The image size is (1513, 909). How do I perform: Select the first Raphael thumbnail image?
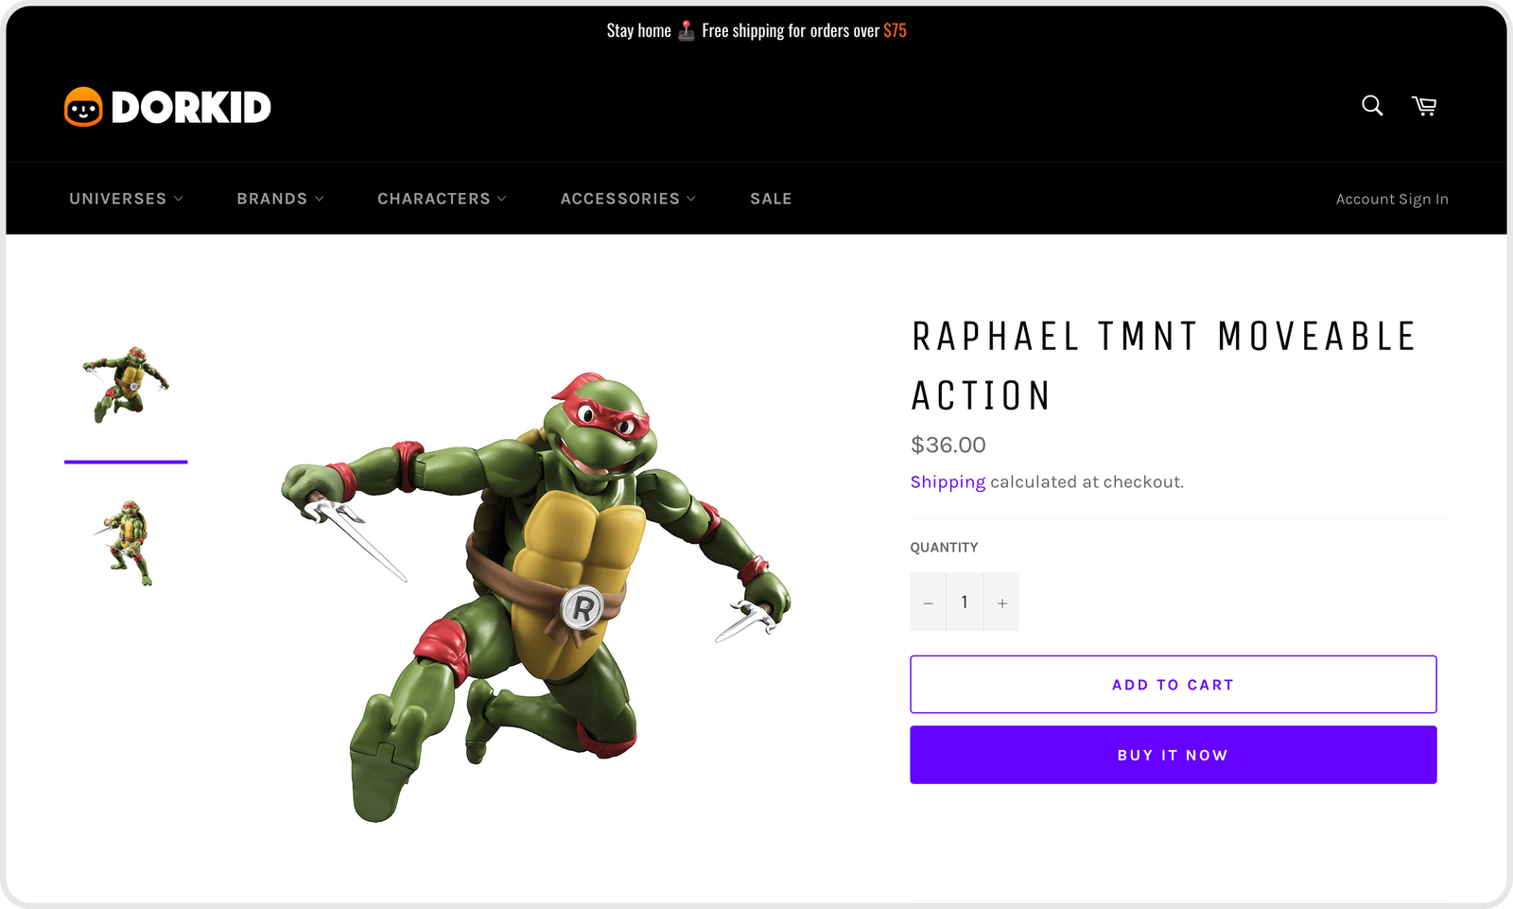pyautogui.click(x=126, y=384)
